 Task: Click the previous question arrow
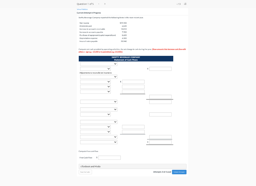pyautogui.click(x=99, y=4)
